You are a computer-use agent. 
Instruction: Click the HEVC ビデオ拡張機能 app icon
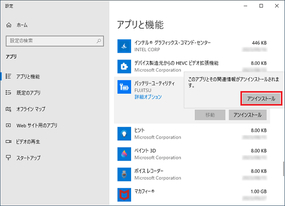[124, 66]
